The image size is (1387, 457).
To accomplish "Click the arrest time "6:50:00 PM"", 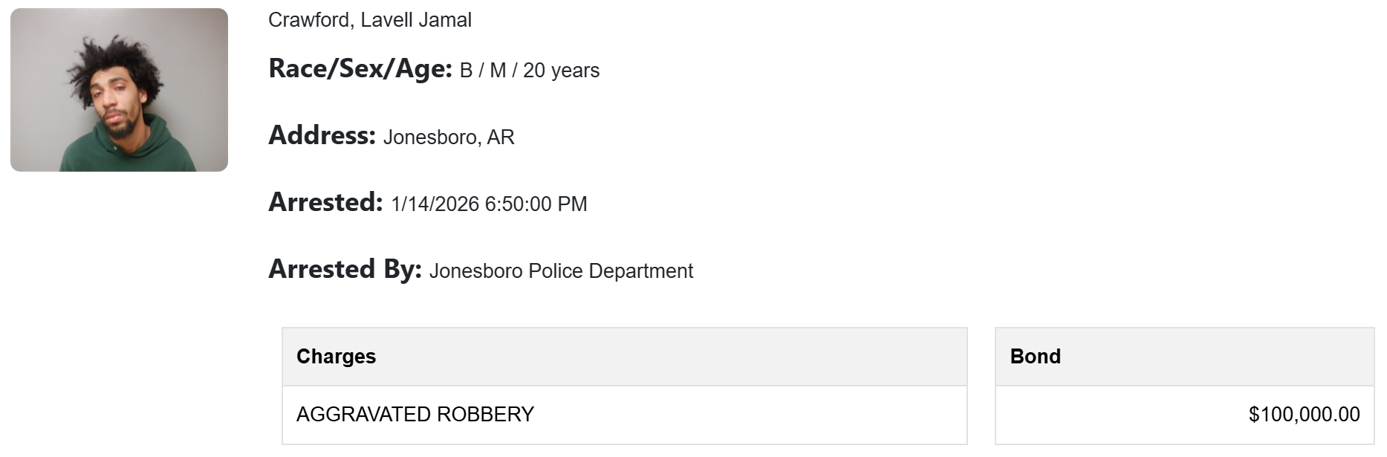I will tap(536, 204).
